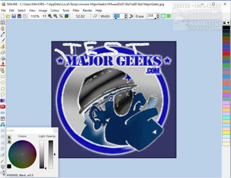Click the eraser icon in top toolbar
The width and height of the screenshot is (231, 178).
(x=95, y=16)
